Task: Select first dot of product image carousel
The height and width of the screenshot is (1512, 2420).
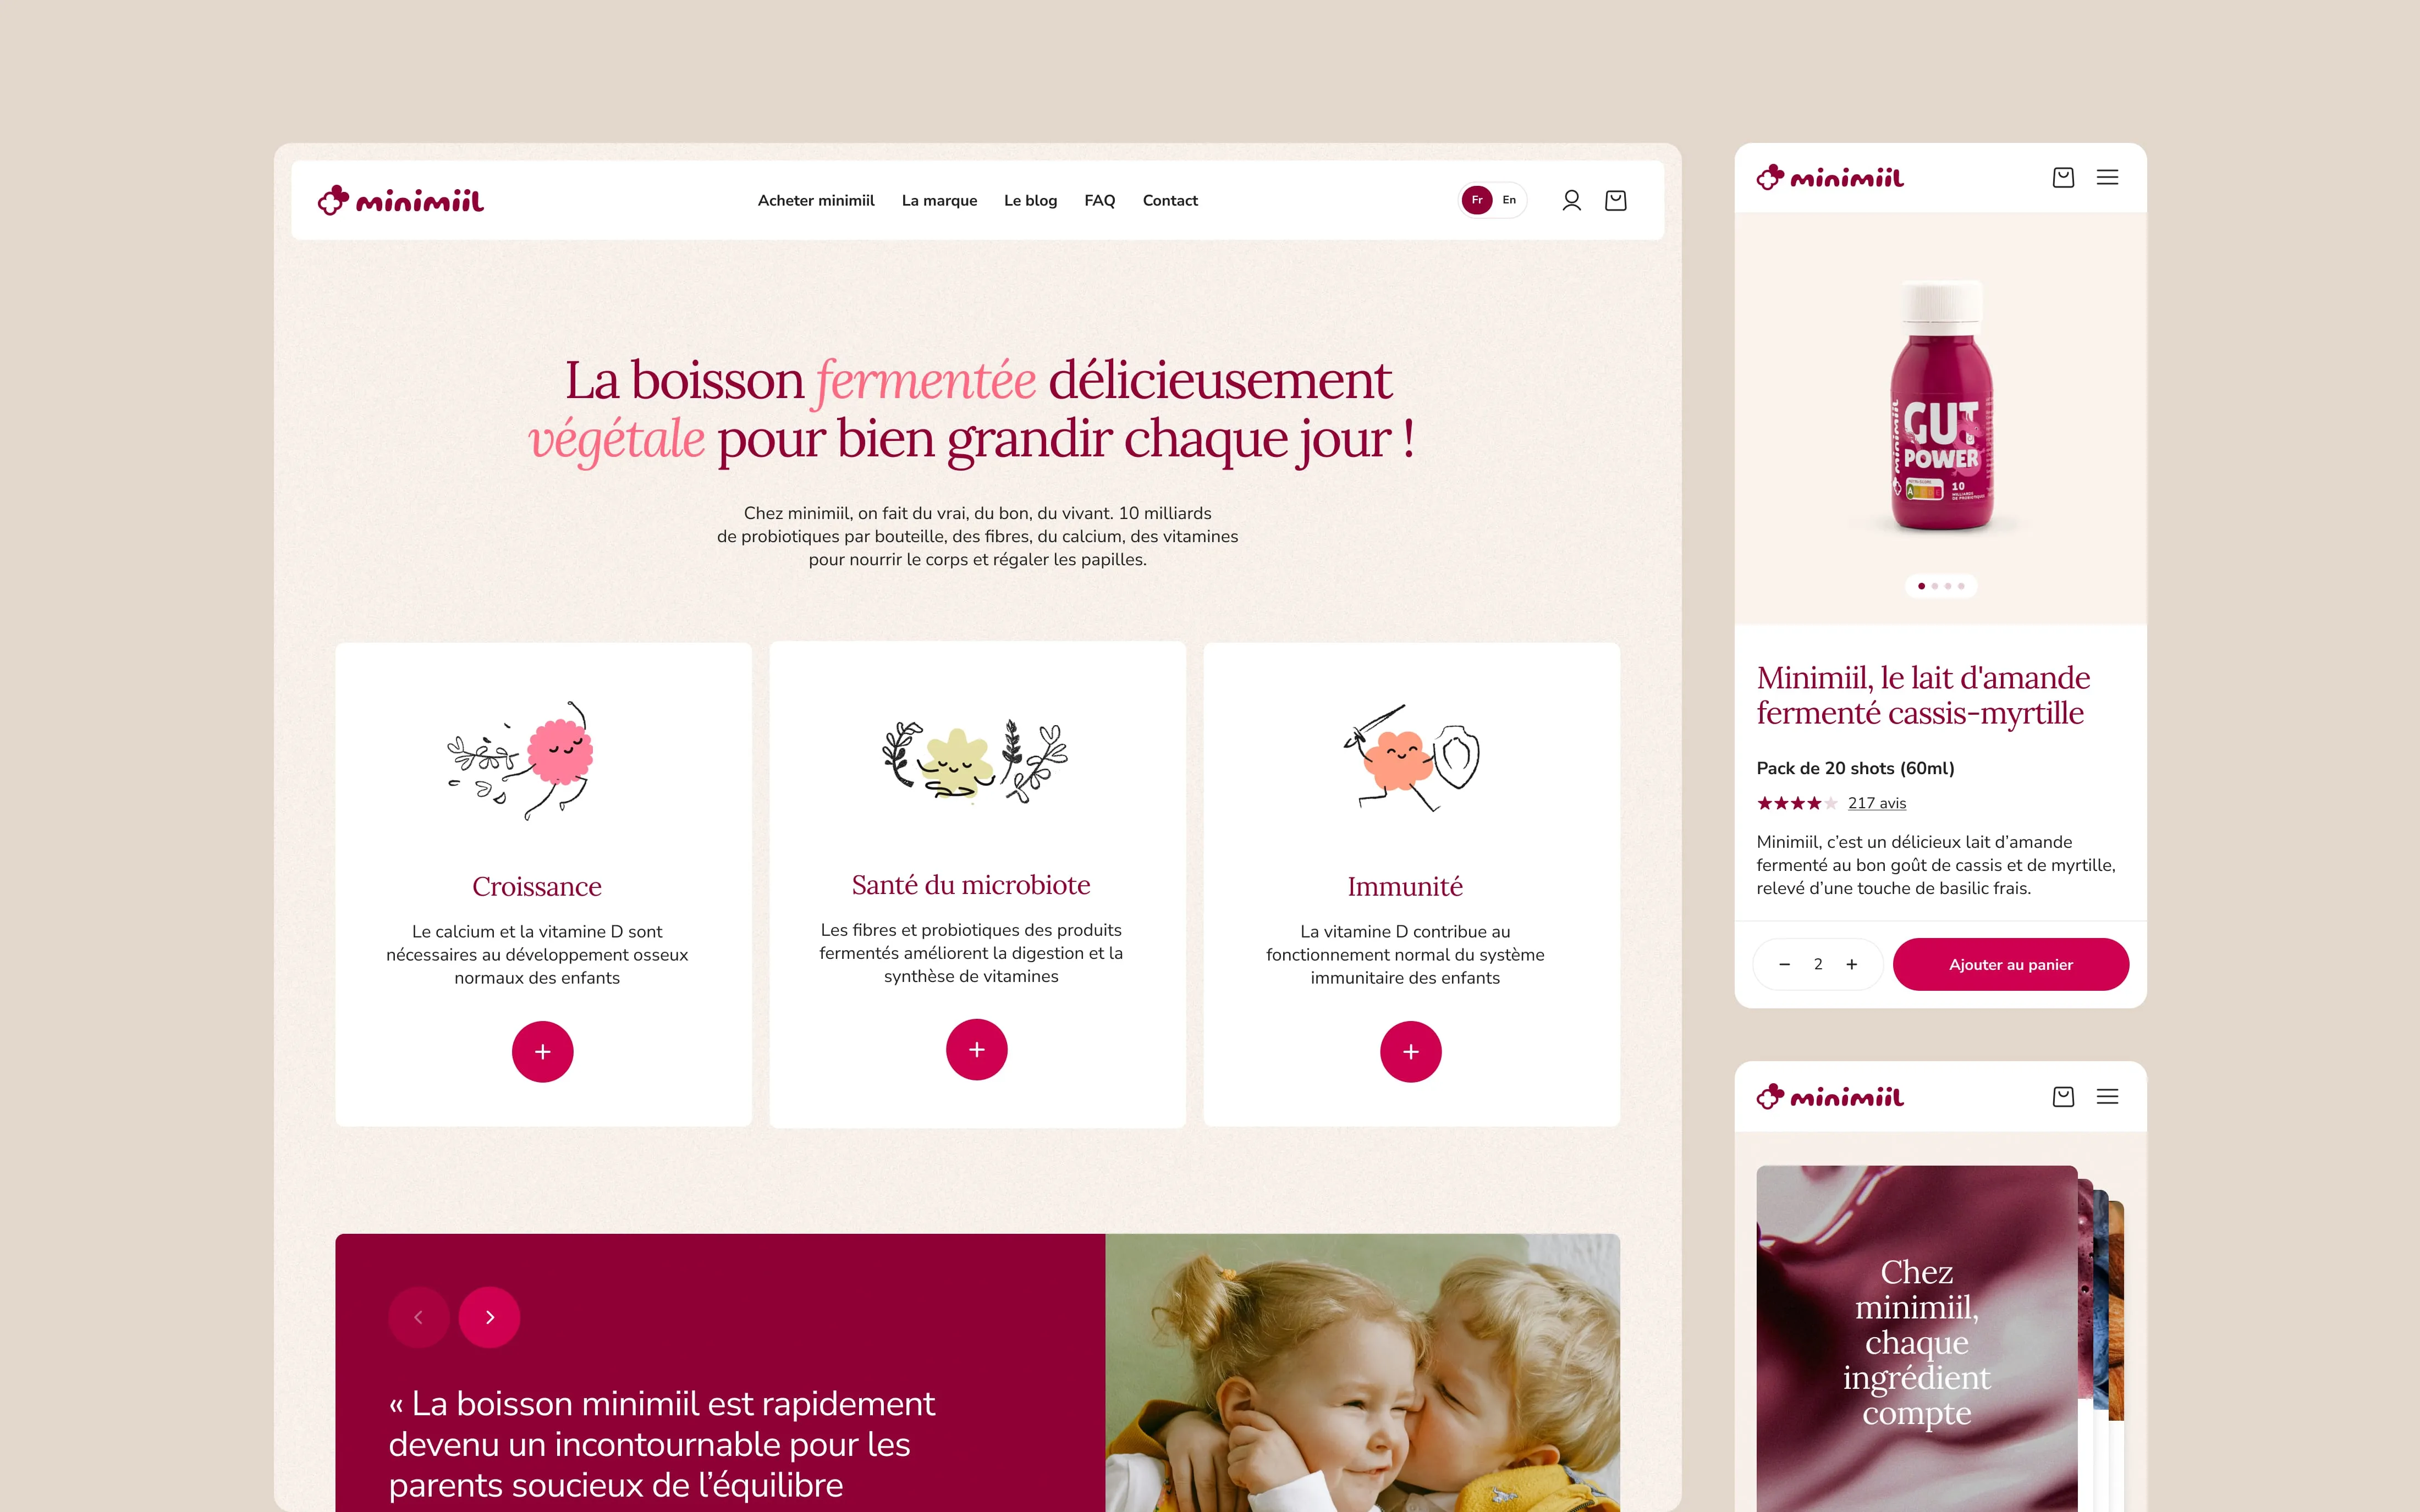Action: (x=1921, y=586)
